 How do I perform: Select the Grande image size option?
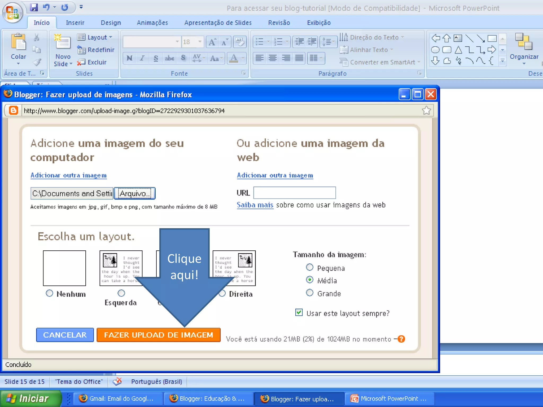[x=309, y=293]
